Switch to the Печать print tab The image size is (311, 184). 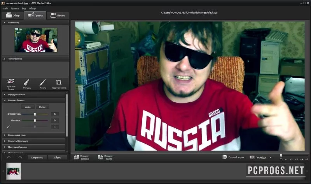[58, 16]
